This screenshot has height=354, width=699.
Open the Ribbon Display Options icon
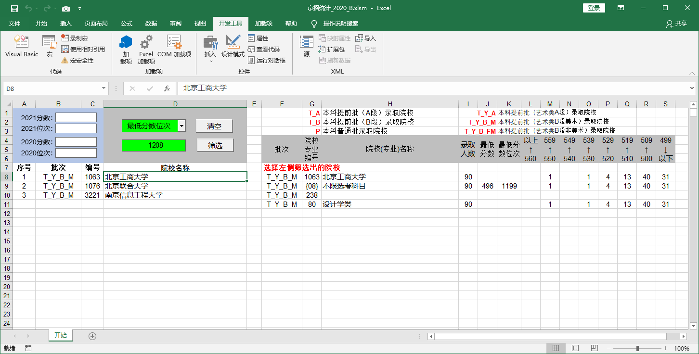[x=621, y=8]
